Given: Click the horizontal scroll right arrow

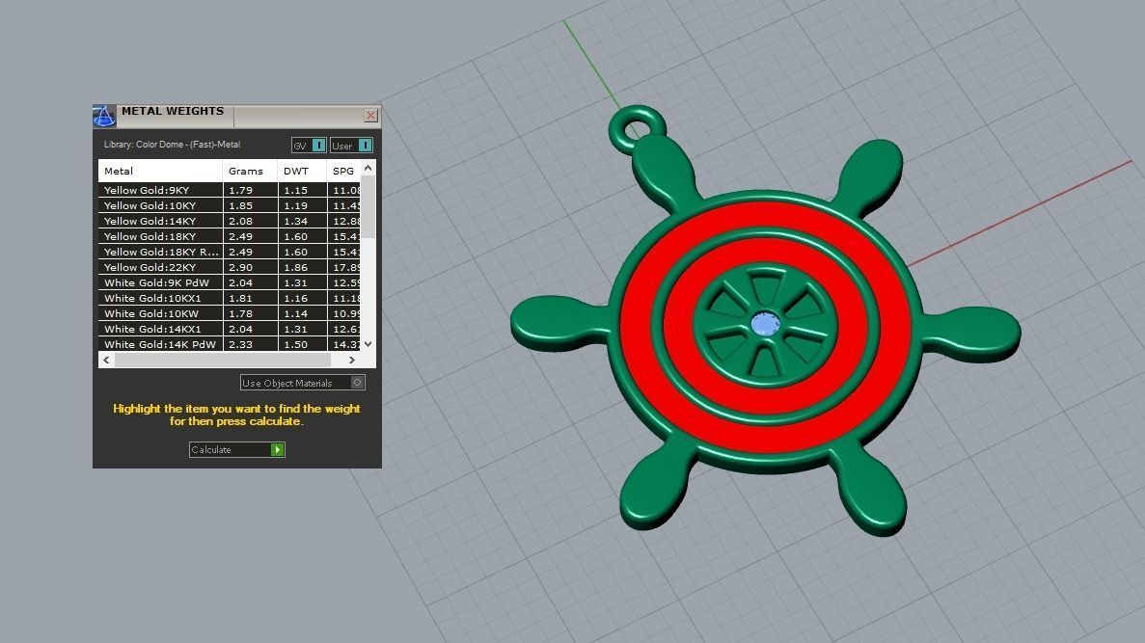Looking at the screenshot, I should (x=352, y=360).
